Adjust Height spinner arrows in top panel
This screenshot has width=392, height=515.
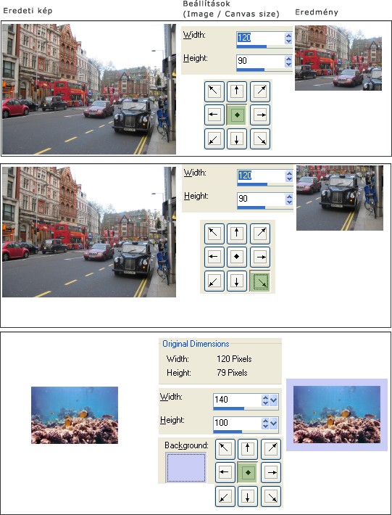tap(288, 62)
